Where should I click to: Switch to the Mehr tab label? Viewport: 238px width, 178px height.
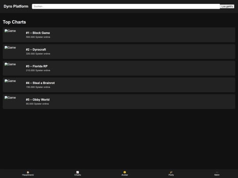(x=217, y=175)
